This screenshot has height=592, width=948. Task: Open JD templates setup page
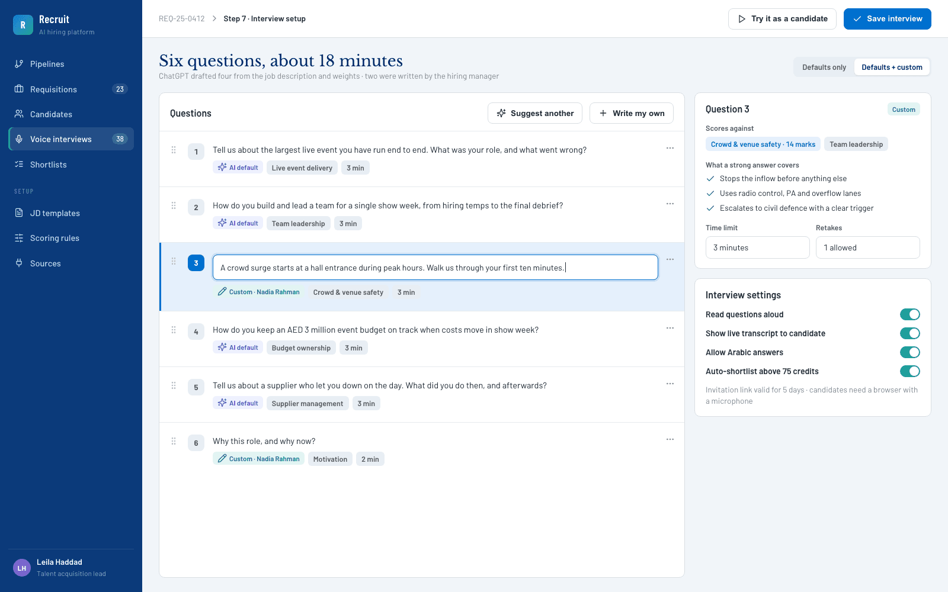(71, 213)
